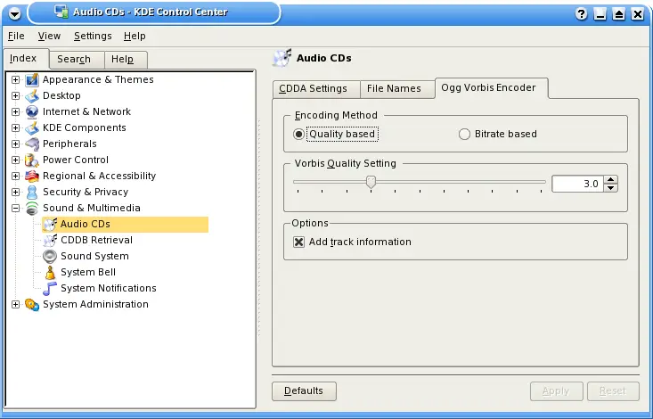Switch to the Search tab

click(x=74, y=60)
